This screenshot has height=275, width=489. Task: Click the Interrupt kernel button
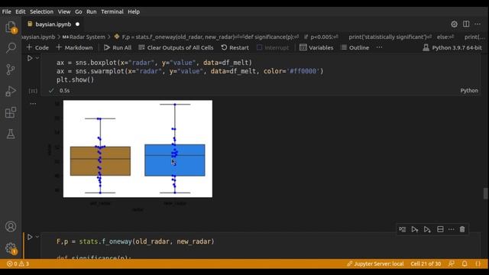click(x=273, y=47)
